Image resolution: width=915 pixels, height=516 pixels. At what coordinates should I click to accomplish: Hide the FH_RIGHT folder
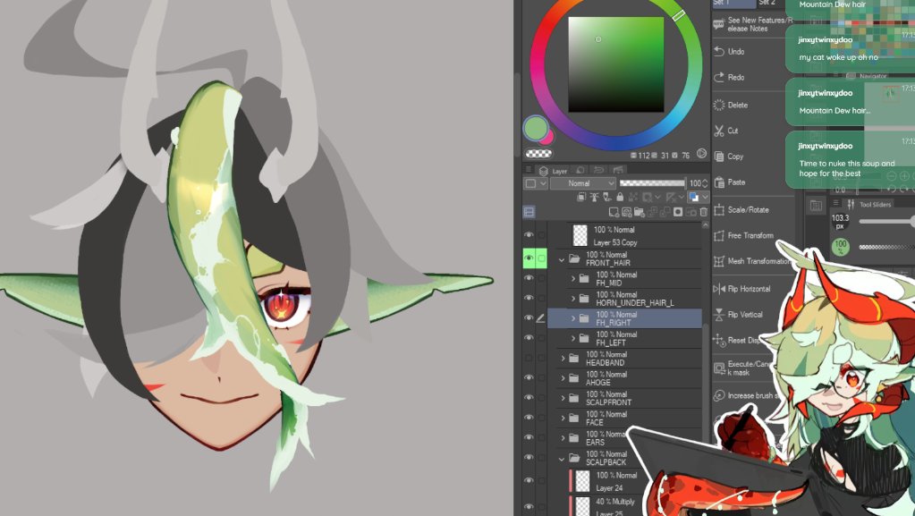coord(529,318)
